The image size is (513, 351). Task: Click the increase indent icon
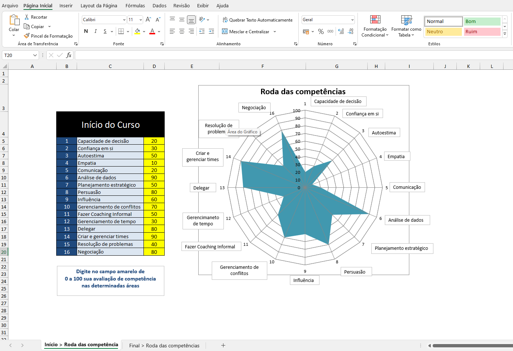coord(211,32)
